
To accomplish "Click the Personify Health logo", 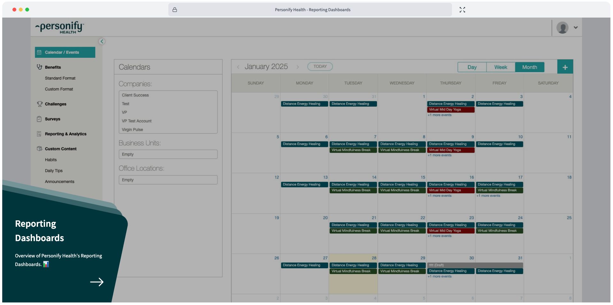I will point(60,27).
